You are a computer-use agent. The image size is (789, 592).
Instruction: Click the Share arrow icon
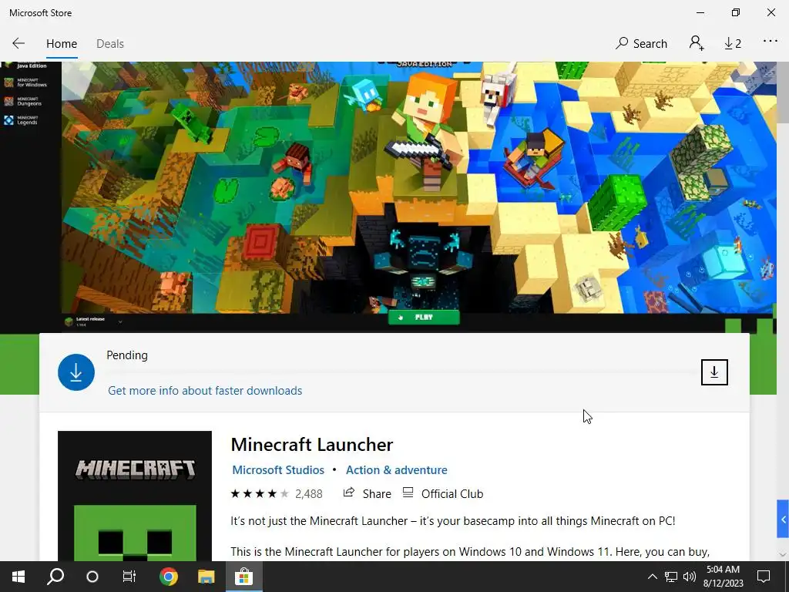pos(349,493)
